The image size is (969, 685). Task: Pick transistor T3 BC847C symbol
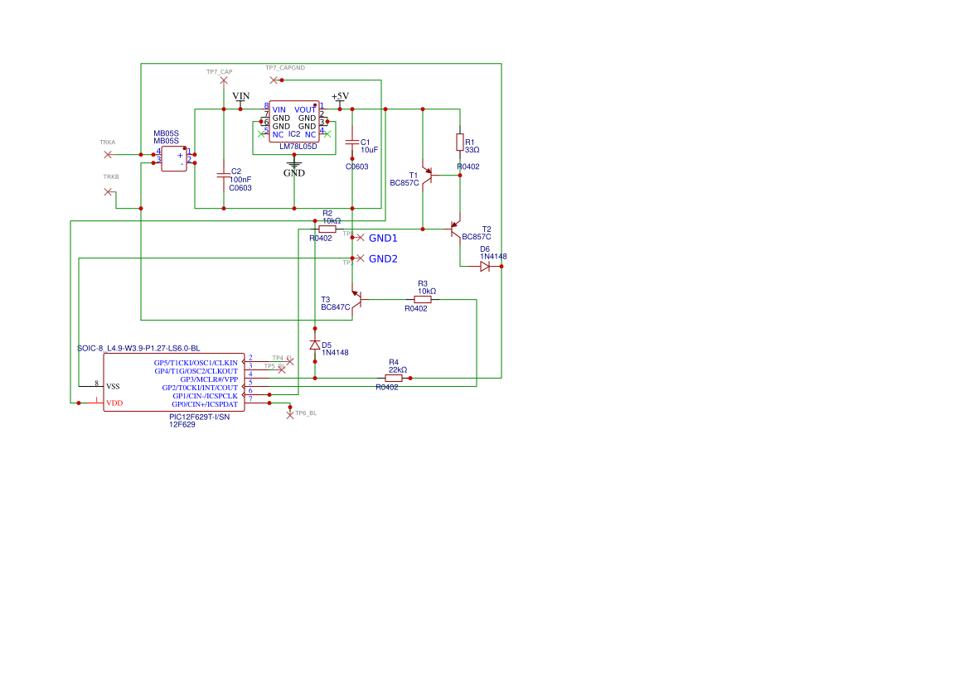356,300
